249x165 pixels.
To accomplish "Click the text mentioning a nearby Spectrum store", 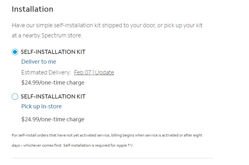I will click(47, 35).
